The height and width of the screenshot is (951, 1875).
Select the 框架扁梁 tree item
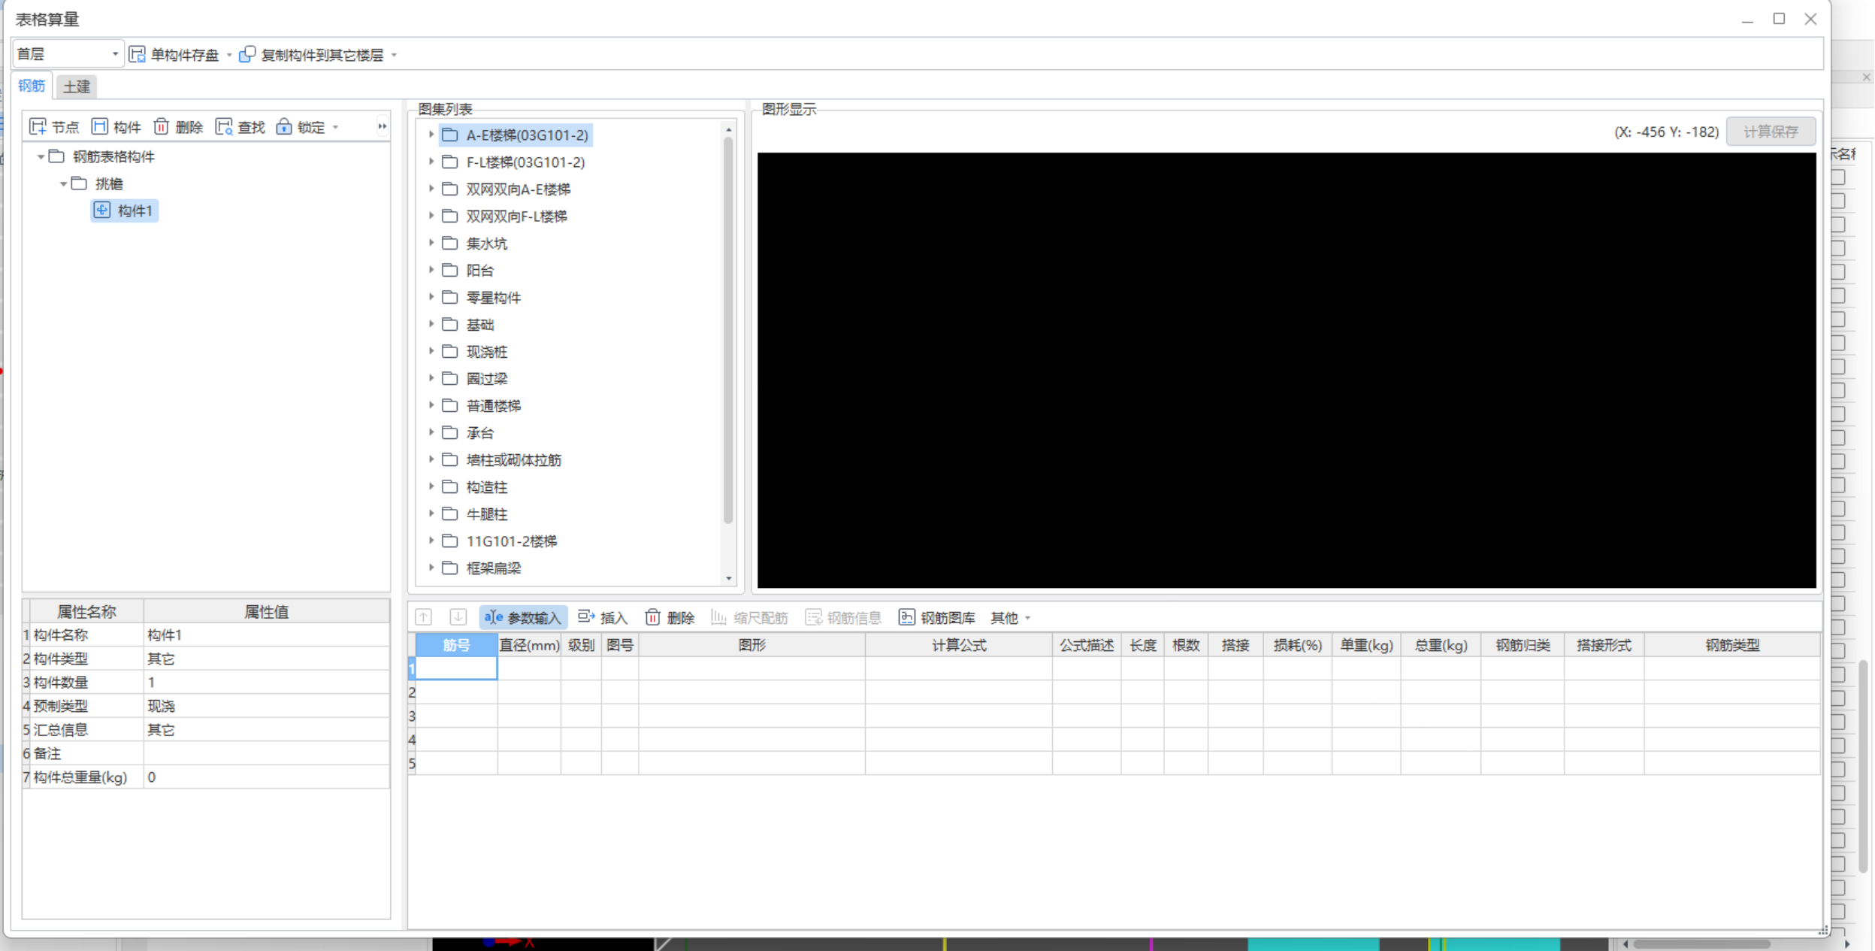point(493,568)
